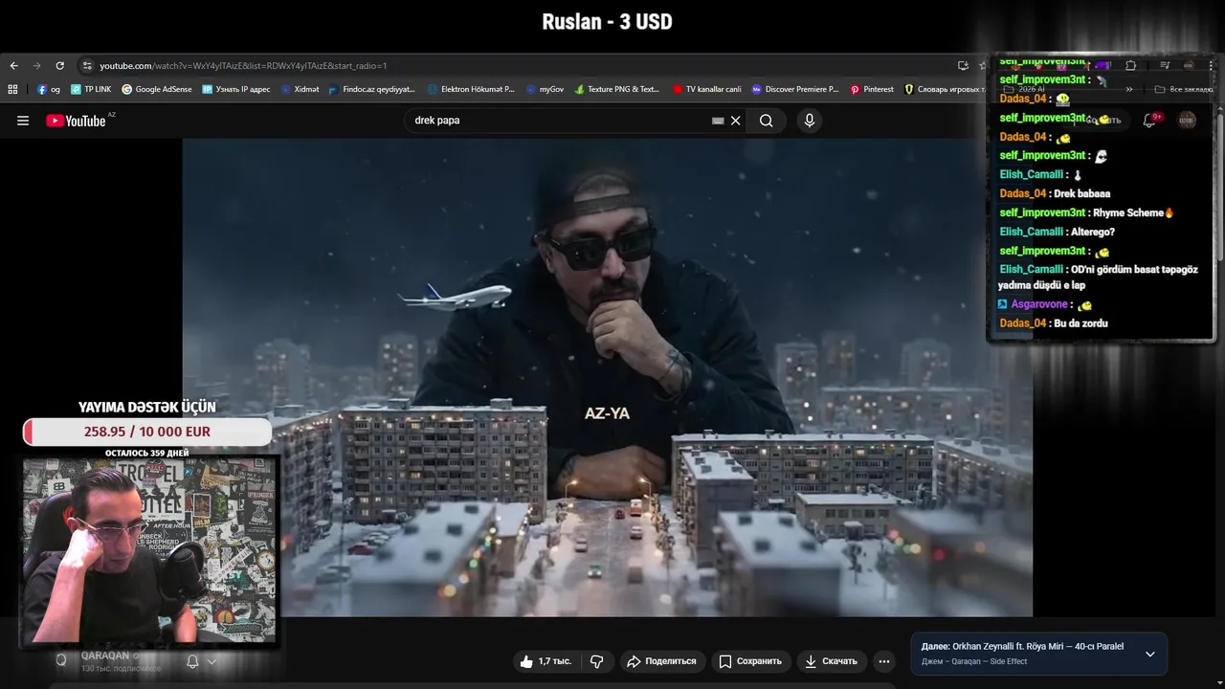Open the TV kanallar canli bookmark

tap(707, 89)
